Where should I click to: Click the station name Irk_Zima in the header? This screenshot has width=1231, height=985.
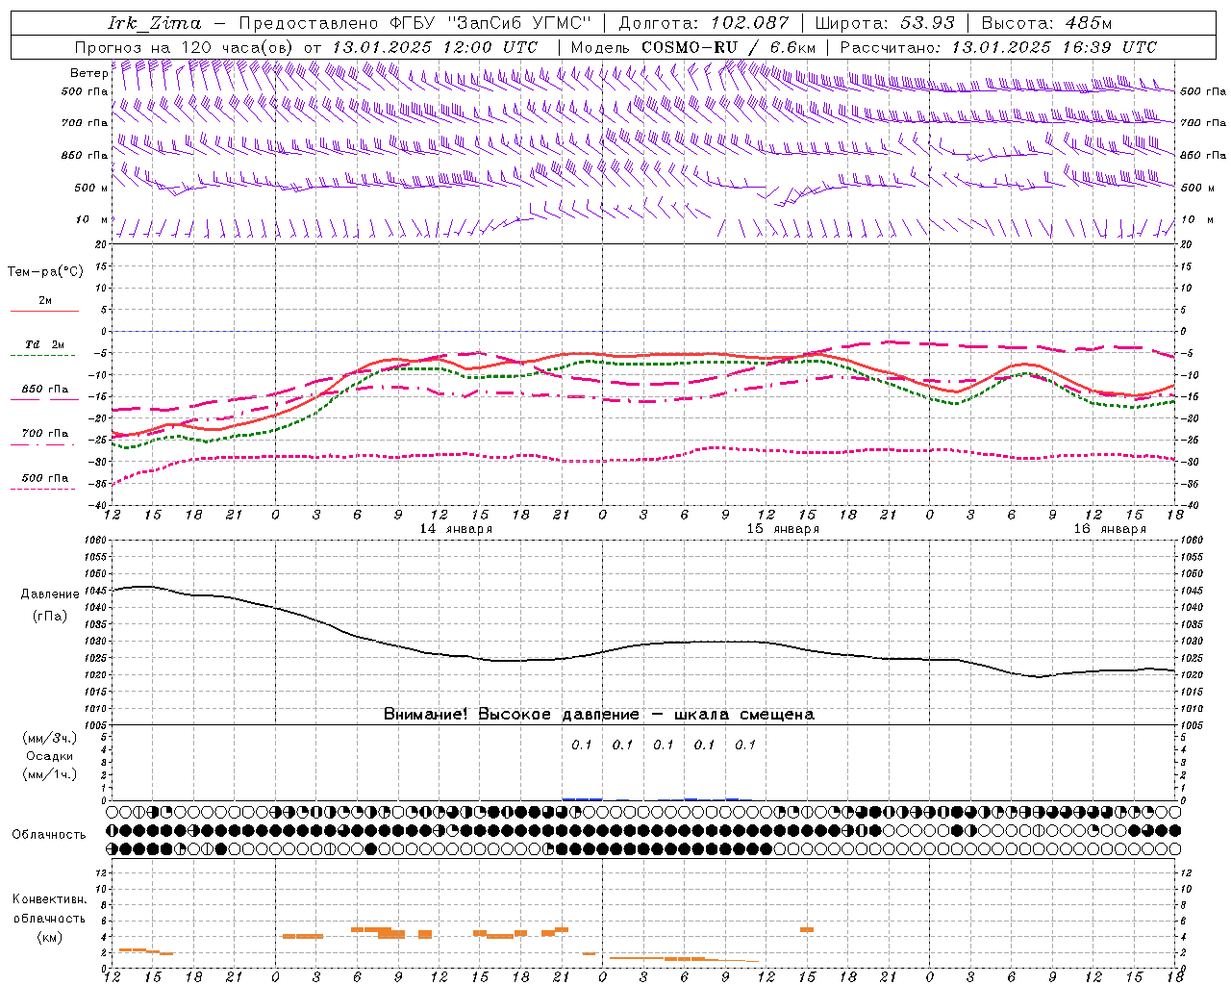[155, 23]
